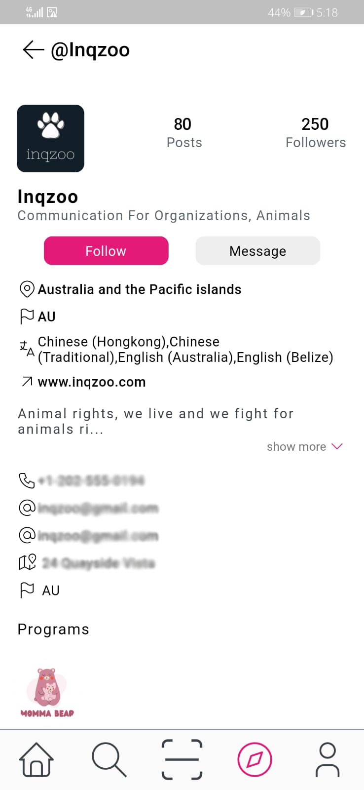
Task: Expand bio with show more
Action: click(x=296, y=447)
